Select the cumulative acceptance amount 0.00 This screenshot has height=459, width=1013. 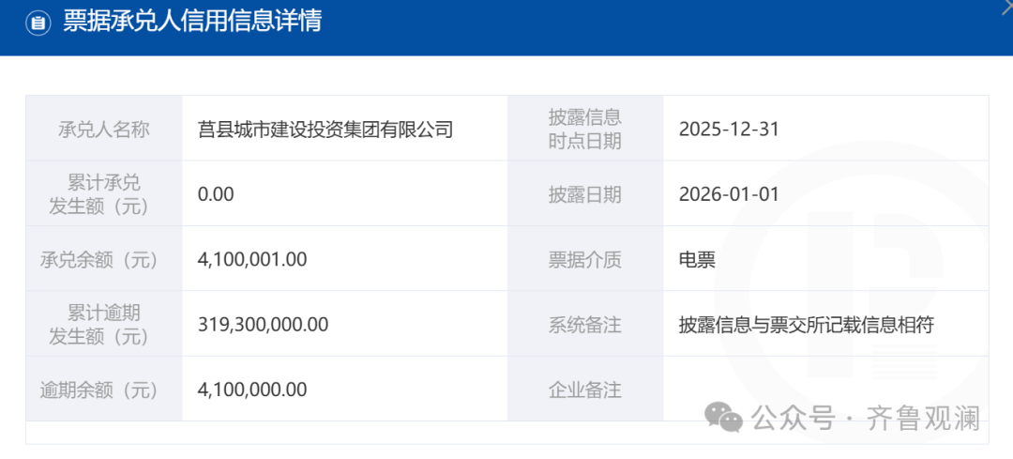216,194
